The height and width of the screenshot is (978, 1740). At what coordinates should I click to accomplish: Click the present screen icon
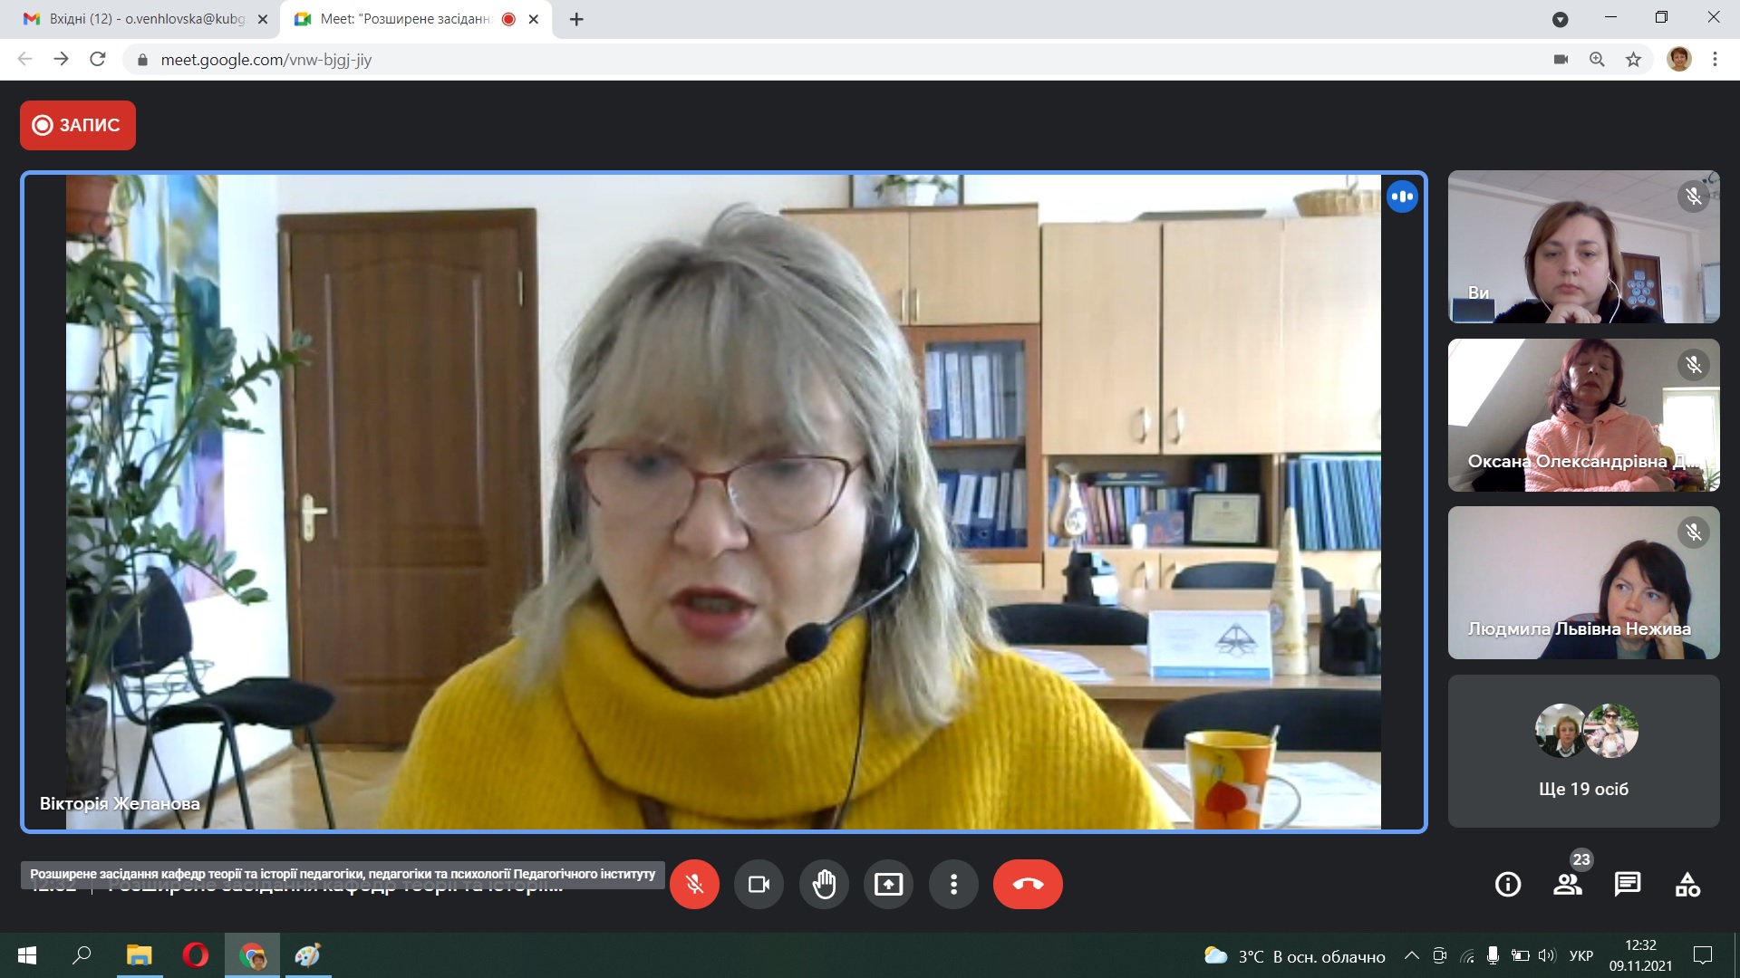(x=888, y=884)
